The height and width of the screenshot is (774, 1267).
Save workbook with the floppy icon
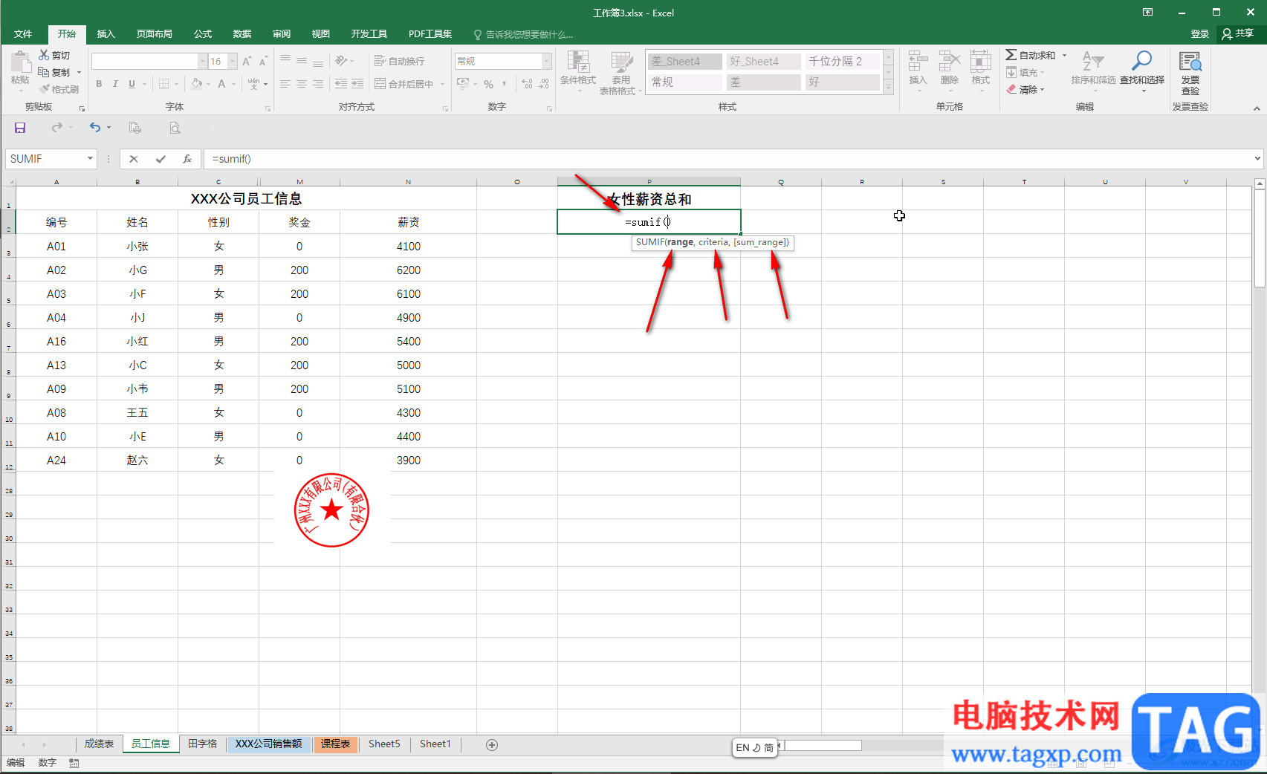tap(20, 128)
